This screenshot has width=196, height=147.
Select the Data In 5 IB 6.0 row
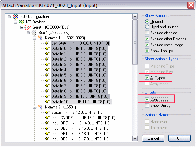79,75
